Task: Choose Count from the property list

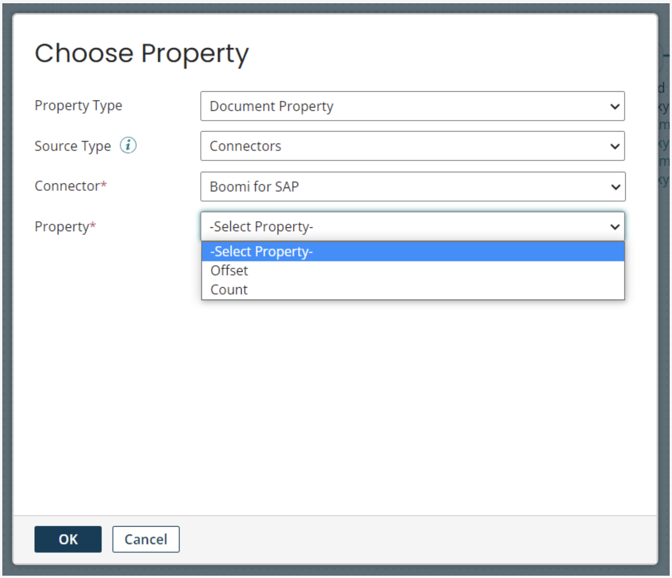Action: click(229, 290)
